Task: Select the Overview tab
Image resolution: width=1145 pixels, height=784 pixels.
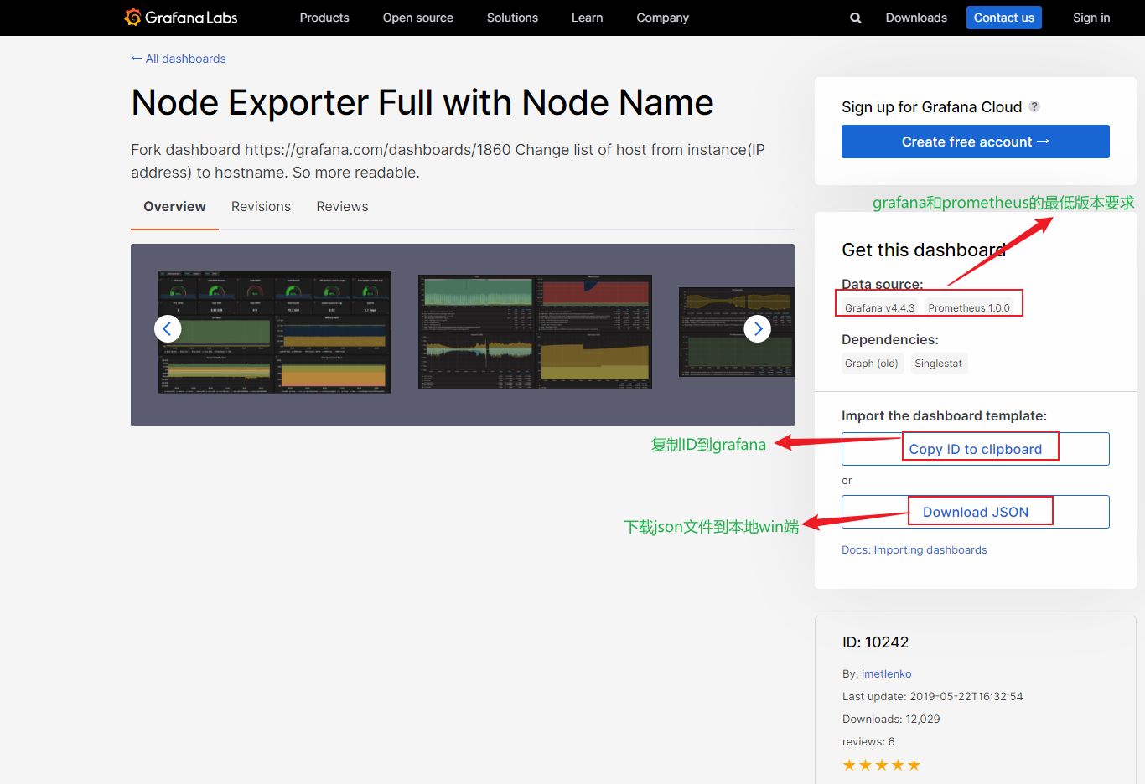Action: pos(174,207)
